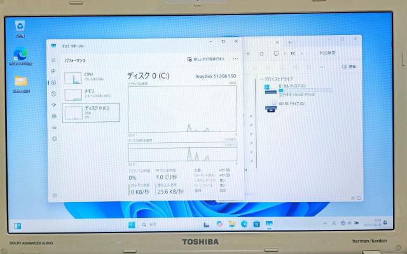Open the Windows Start menu
407x254 pixels.
pyautogui.click(x=132, y=225)
